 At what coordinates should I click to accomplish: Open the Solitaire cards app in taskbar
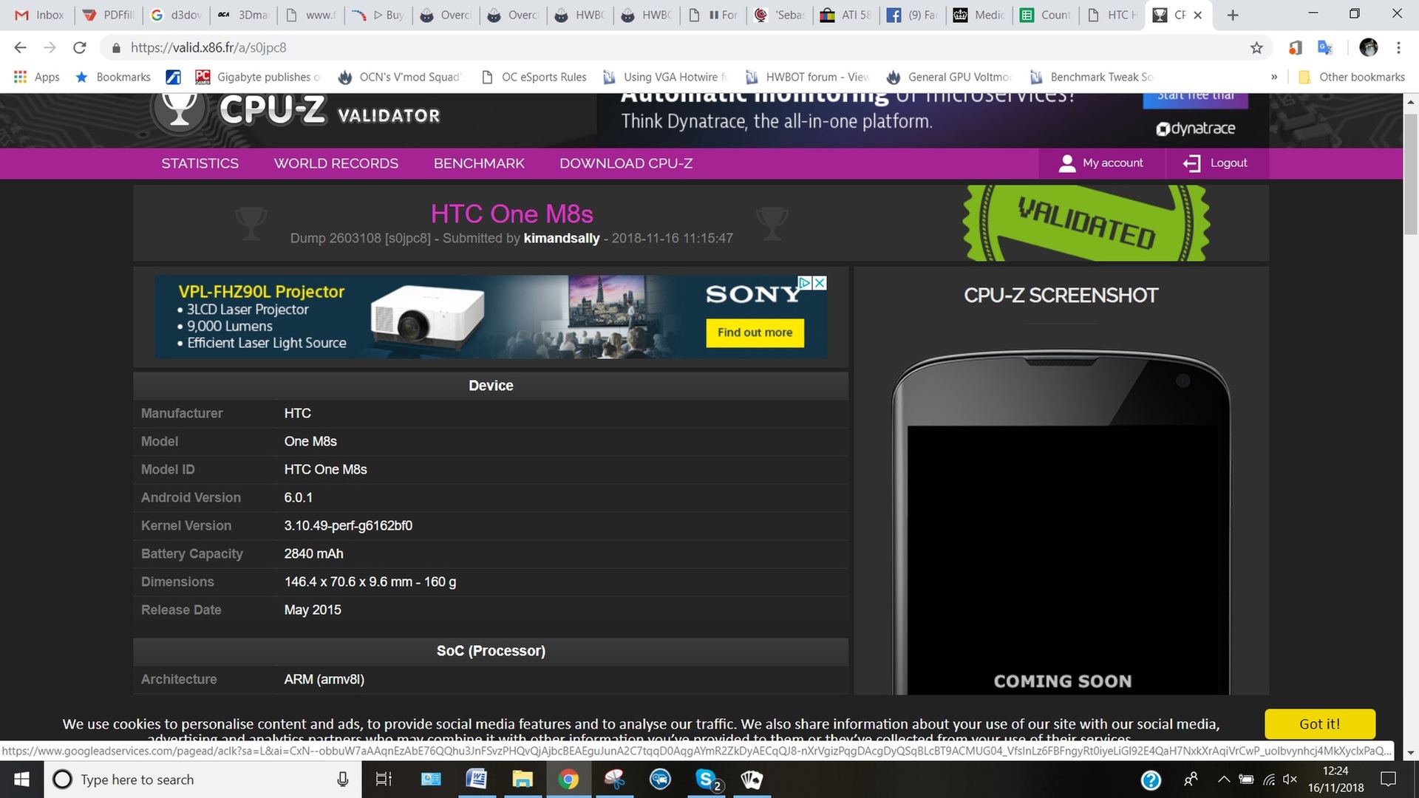(x=752, y=780)
